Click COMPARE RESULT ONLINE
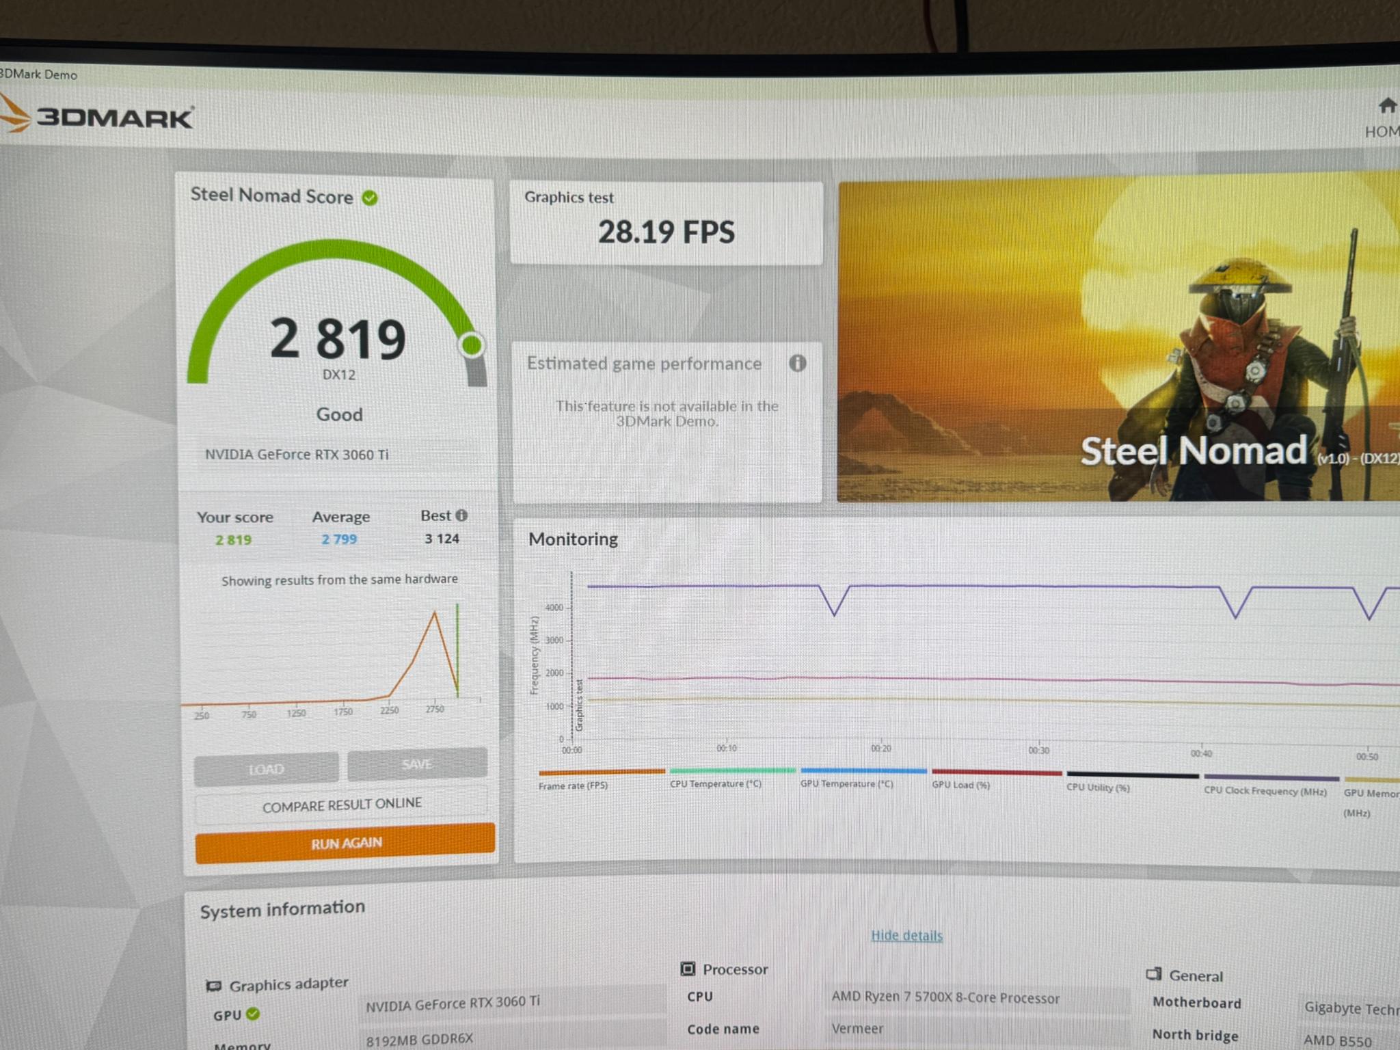This screenshot has height=1050, width=1400. click(x=342, y=805)
